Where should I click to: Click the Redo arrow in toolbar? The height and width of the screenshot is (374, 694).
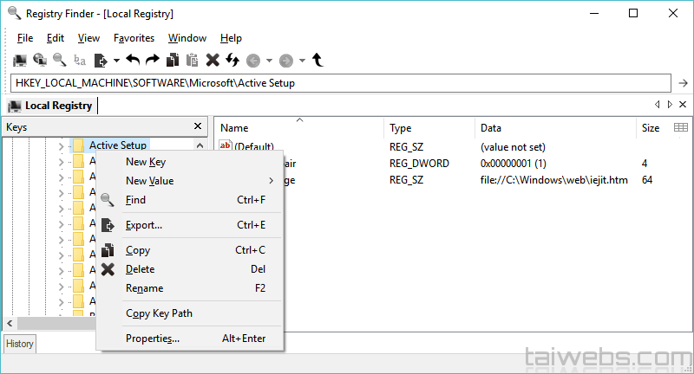point(152,60)
